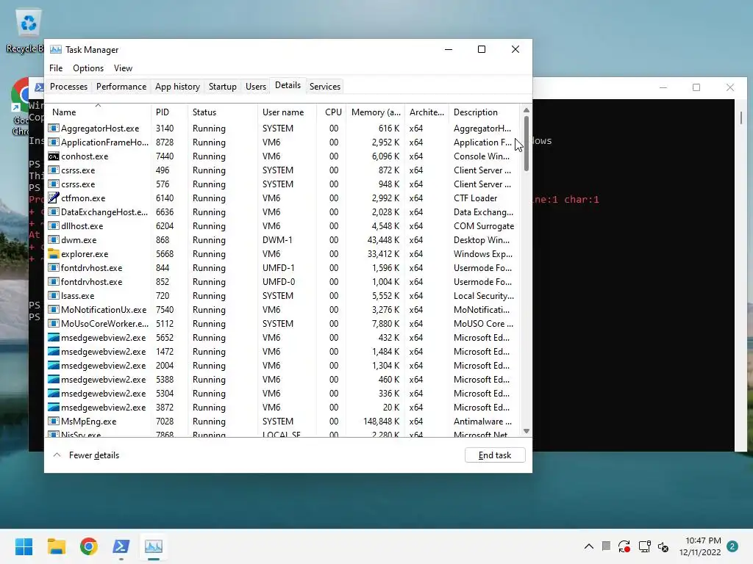Collapse to Fewer details view
The width and height of the screenshot is (753, 564).
coord(86,455)
